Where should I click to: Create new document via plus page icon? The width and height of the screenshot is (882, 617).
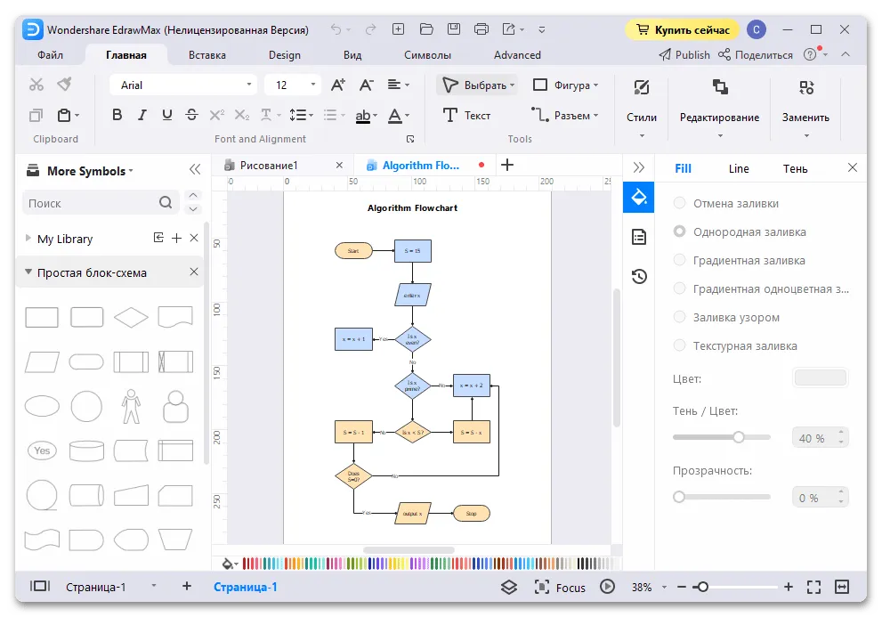tap(398, 29)
